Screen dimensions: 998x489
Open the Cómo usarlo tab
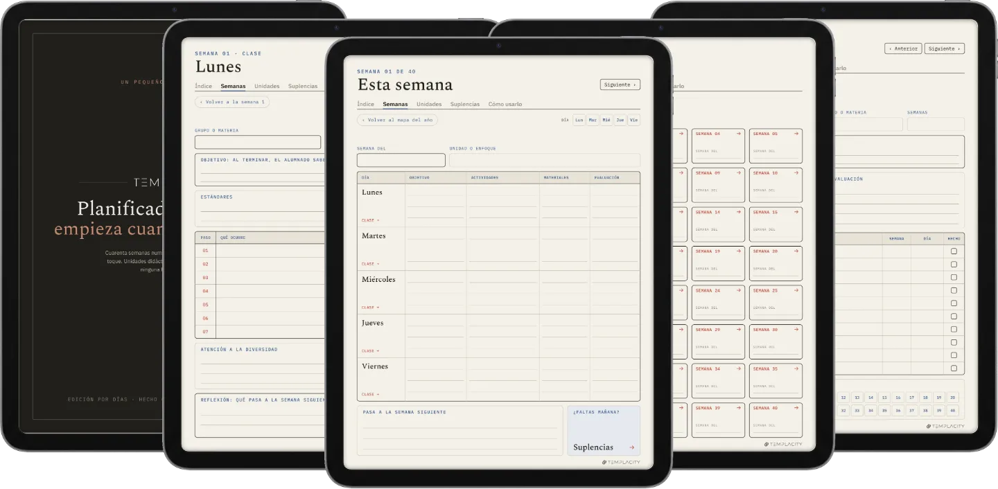505,104
